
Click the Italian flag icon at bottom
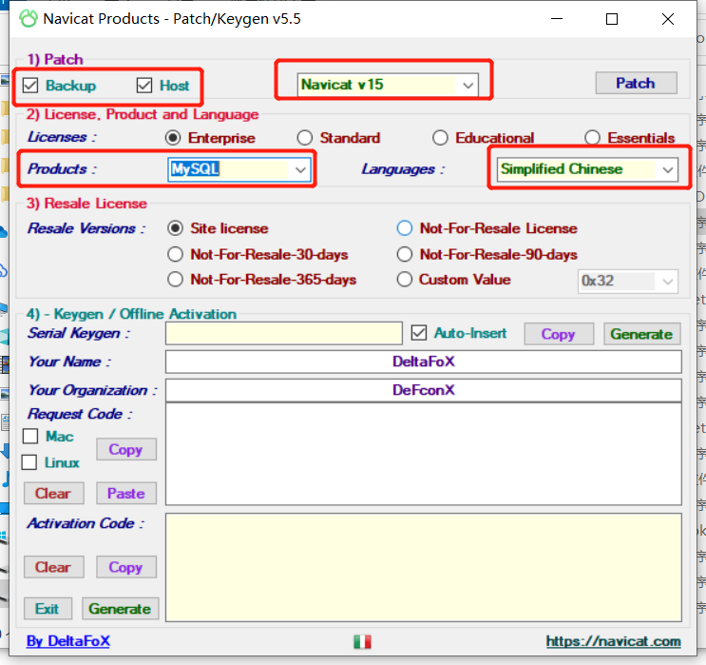(x=362, y=641)
